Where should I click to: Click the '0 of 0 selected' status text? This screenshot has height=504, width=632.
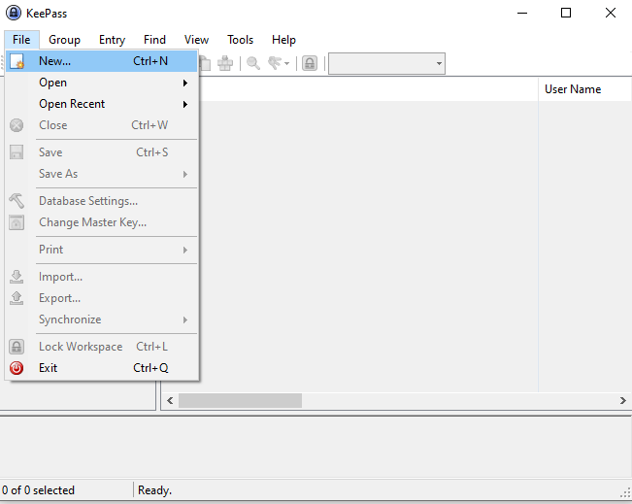pyautogui.click(x=38, y=490)
